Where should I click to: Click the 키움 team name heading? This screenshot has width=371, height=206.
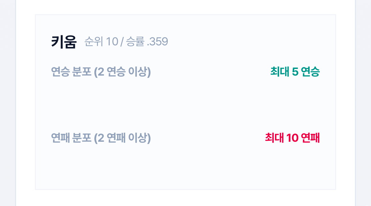(x=64, y=42)
